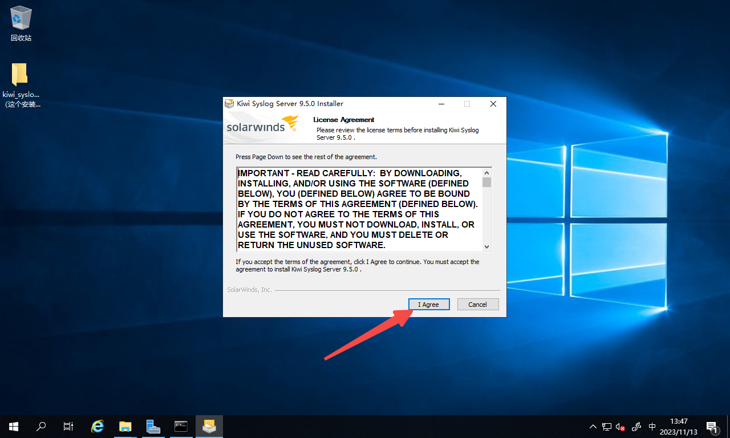Select the kiwi_syslo... folder on the desktop
Screen dimensions: 730x438
(x=21, y=86)
